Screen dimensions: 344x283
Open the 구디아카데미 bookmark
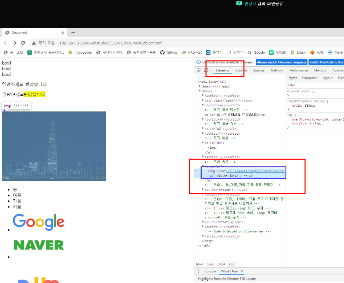[109, 53]
